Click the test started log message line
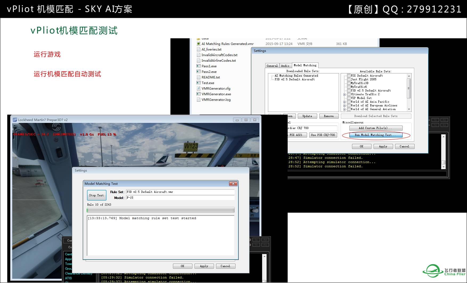467x283 pixels. point(142,218)
